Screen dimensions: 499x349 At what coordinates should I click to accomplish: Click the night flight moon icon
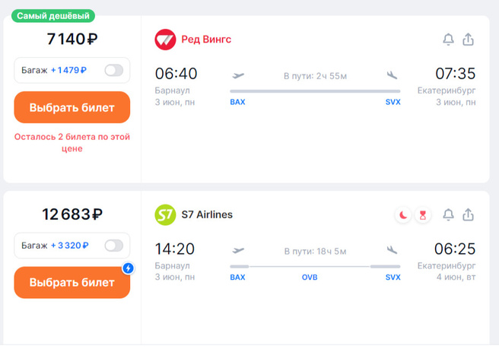[x=403, y=215]
